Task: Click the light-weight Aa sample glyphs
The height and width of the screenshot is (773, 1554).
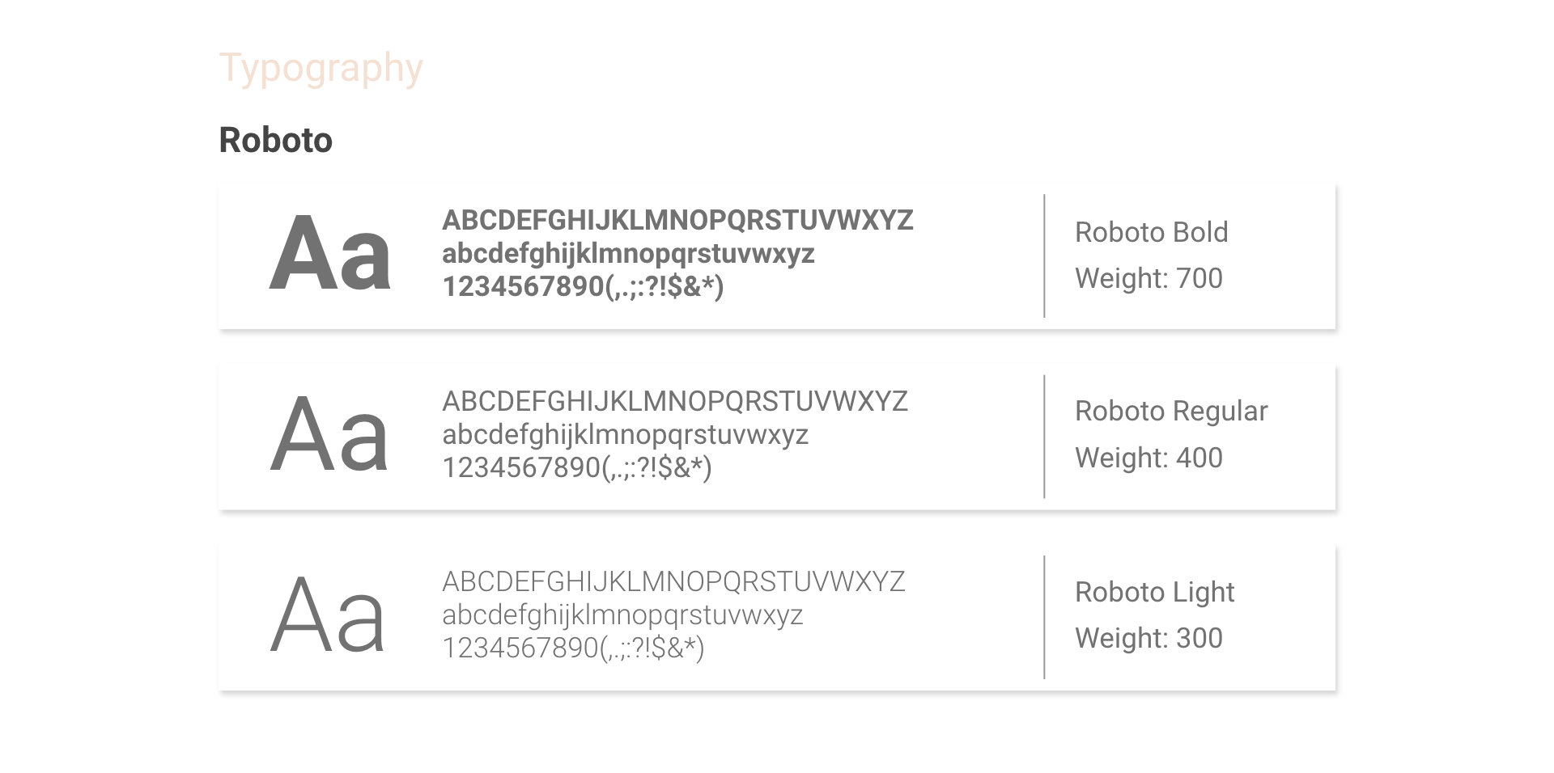Action: click(x=328, y=615)
